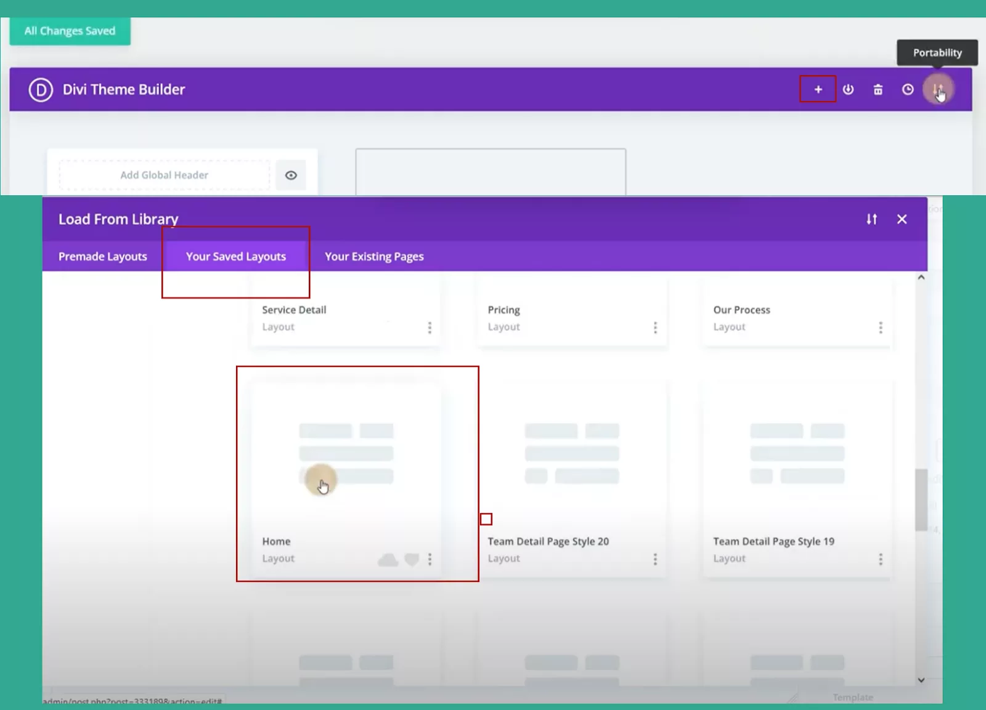Select the Home layout thumbnail
The image size is (986, 710).
[x=346, y=454]
